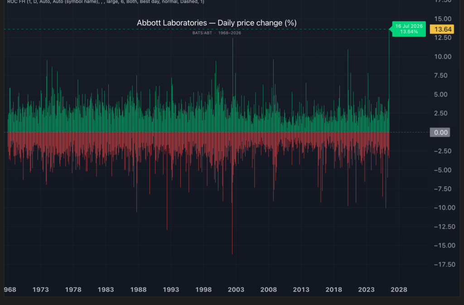The width and height of the screenshot is (464, 305).
Task: Click the gray 0.00 axis label
Action: click(440, 132)
